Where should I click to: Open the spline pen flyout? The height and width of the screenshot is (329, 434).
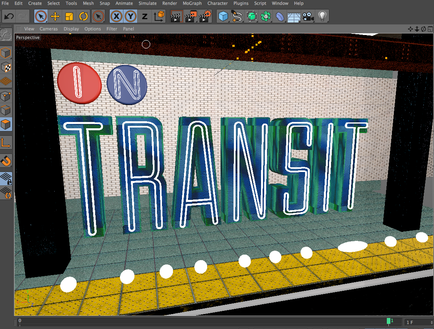[x=237, y=17]
